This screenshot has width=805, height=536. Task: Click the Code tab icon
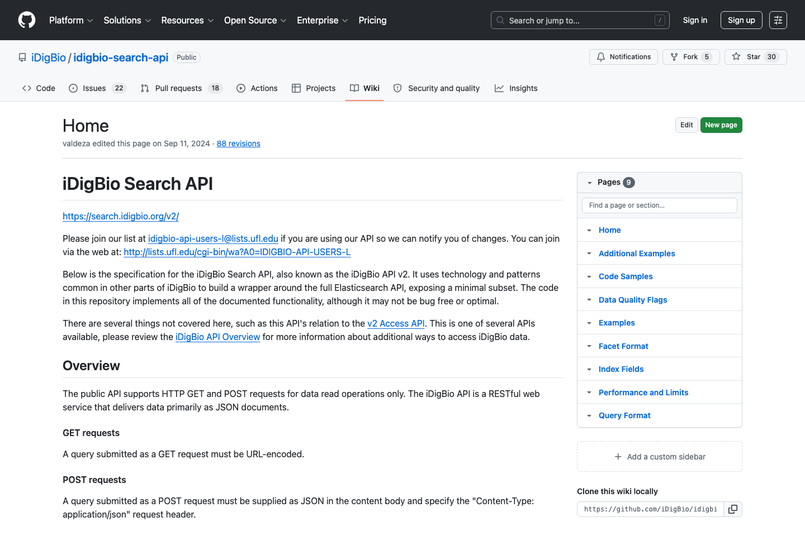click(x=27, y=88)
